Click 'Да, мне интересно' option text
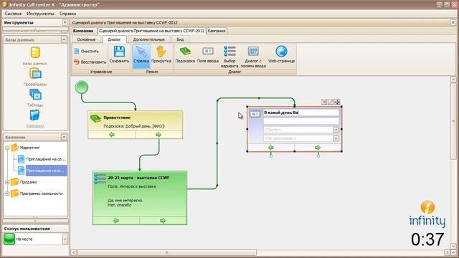This screenshot has height=258, width=459. (125, 201)
